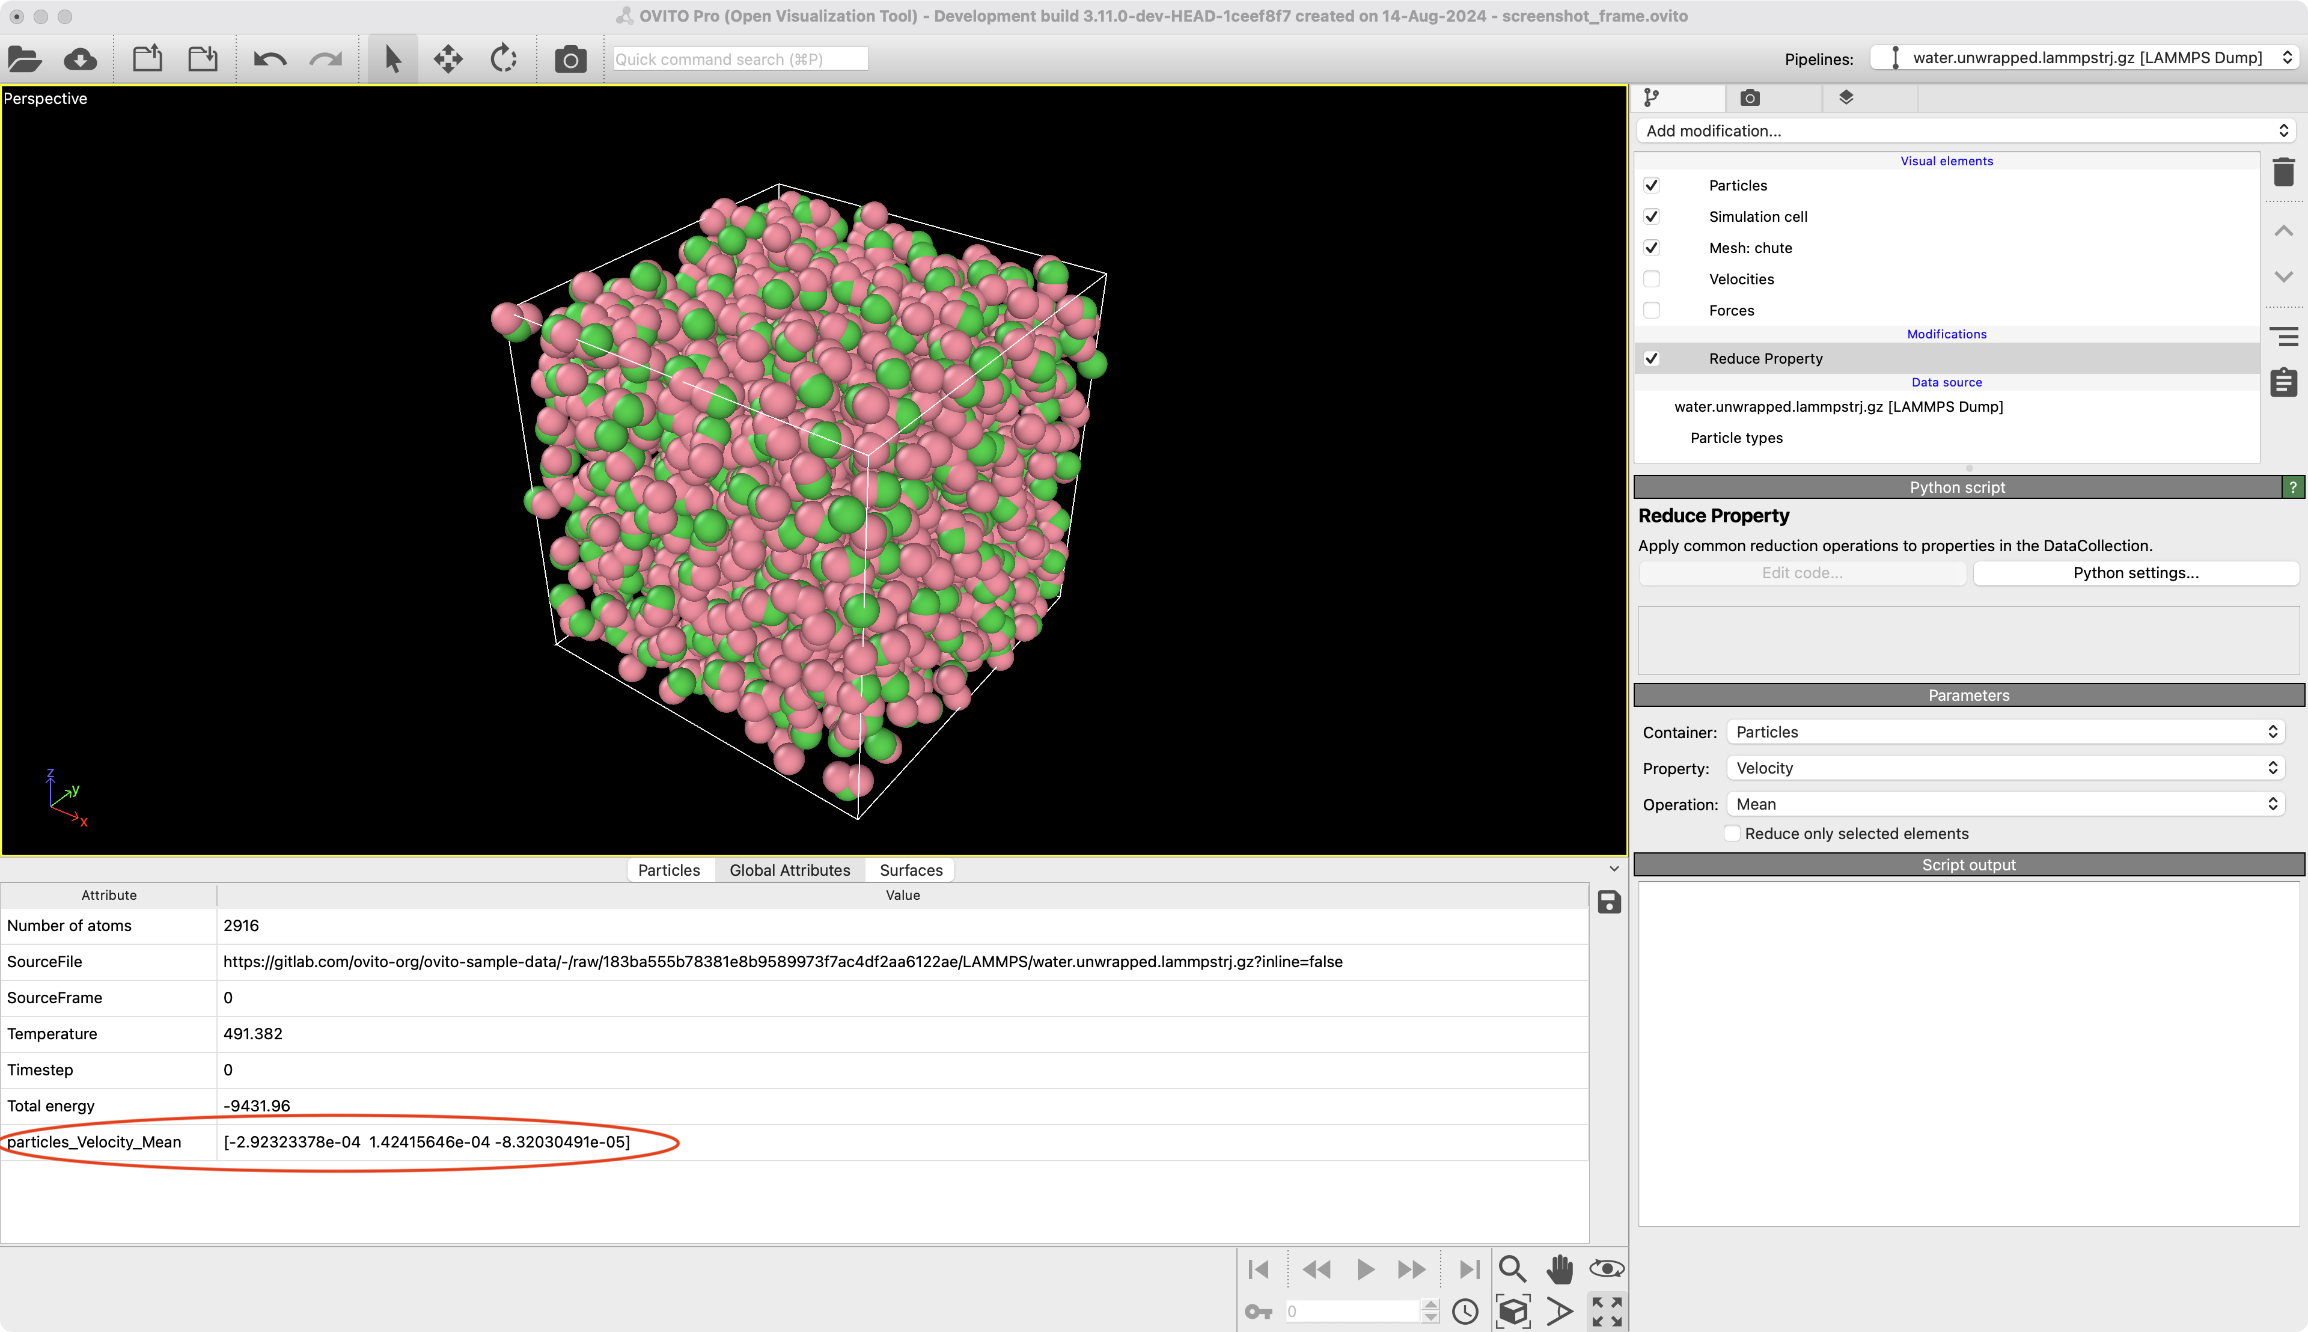Click the current frame number field
Screen dimensions: 2308x1332
1353,1312
